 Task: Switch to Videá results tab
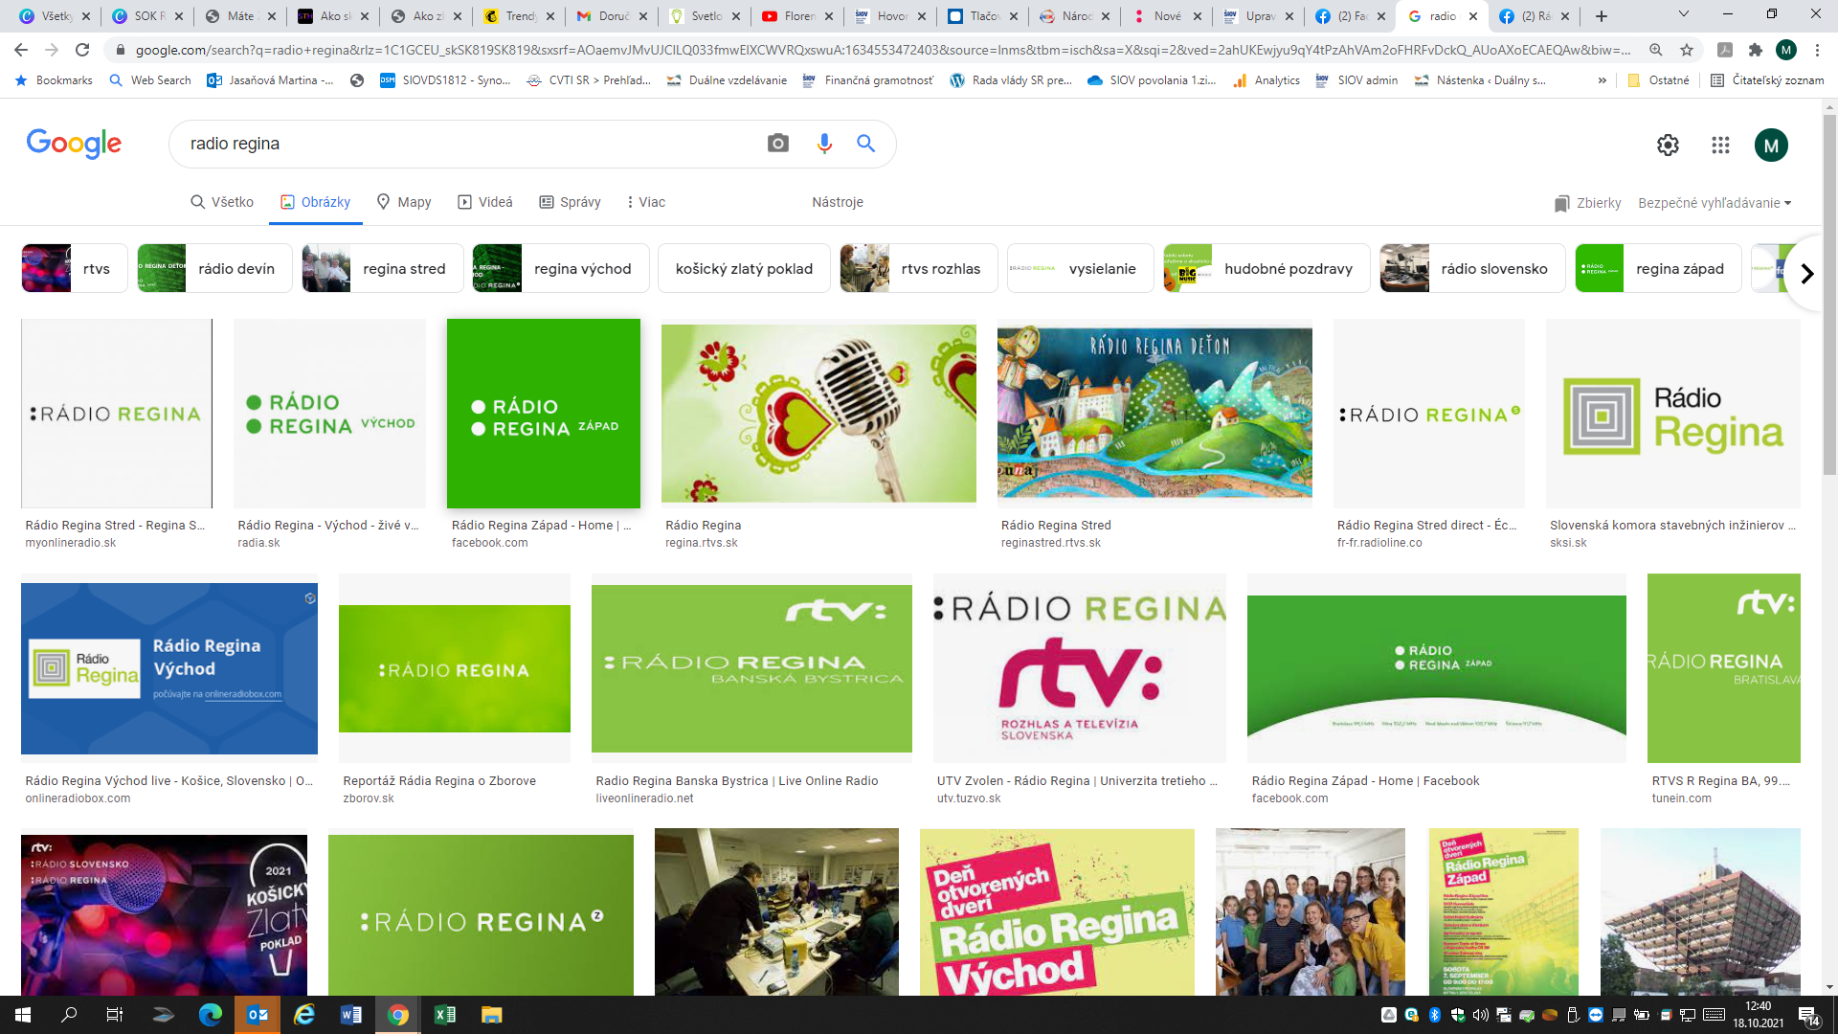coord(485,202)
